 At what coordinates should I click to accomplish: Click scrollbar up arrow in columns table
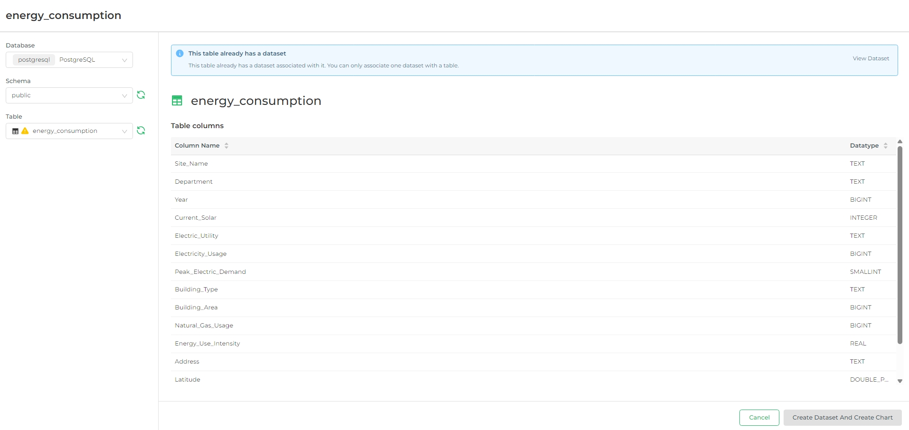[900, 141]
